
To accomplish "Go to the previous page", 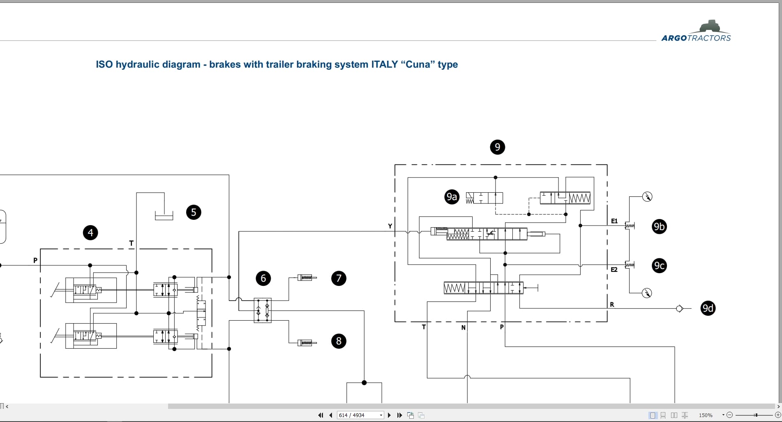I will click(331, 415).
